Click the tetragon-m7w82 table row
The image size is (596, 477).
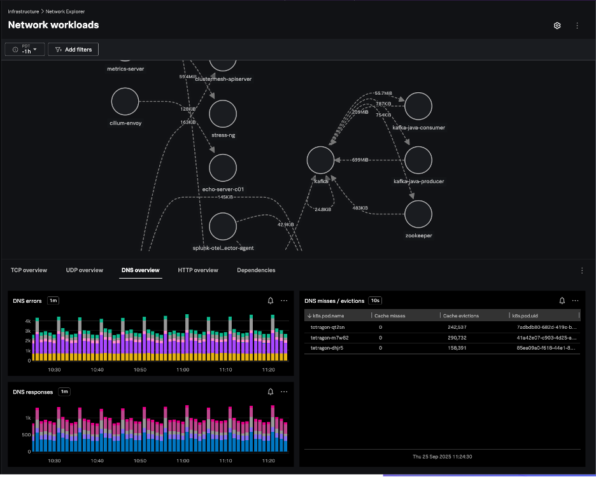click(329, 338)
